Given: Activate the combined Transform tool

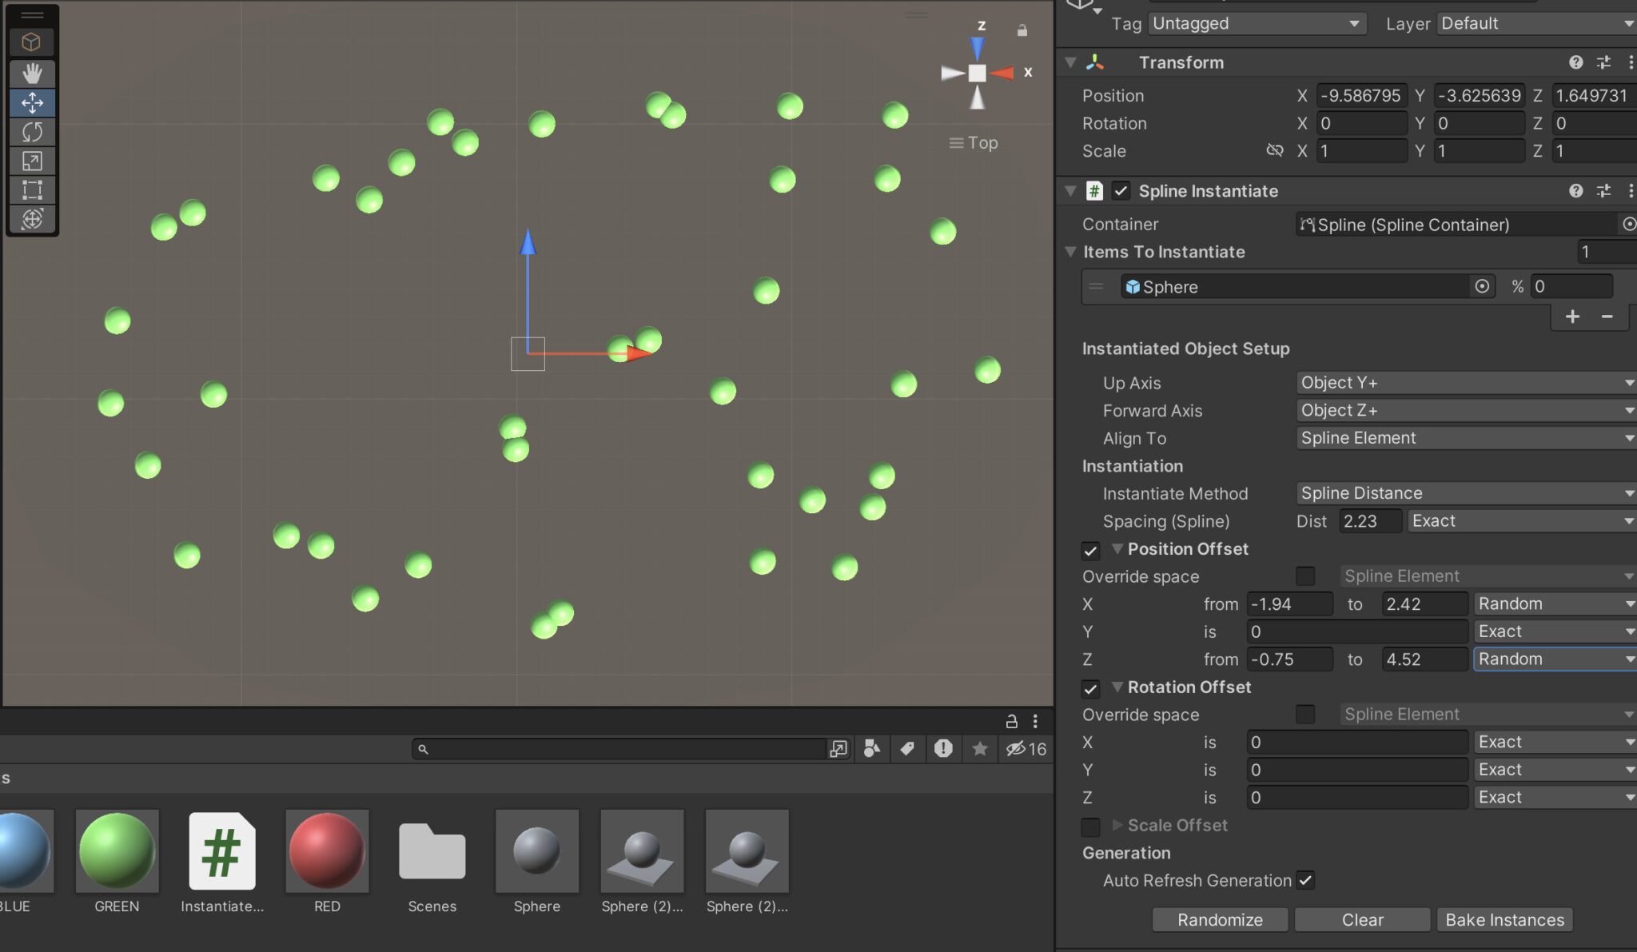Looking at the screenshot, I should click(x=32, y=219).
